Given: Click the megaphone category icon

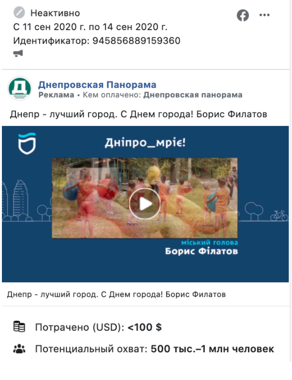Looking at the screenshot, I should (x=18, y=53).
